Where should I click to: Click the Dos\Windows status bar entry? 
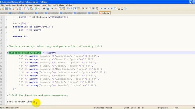pos(163,108)
